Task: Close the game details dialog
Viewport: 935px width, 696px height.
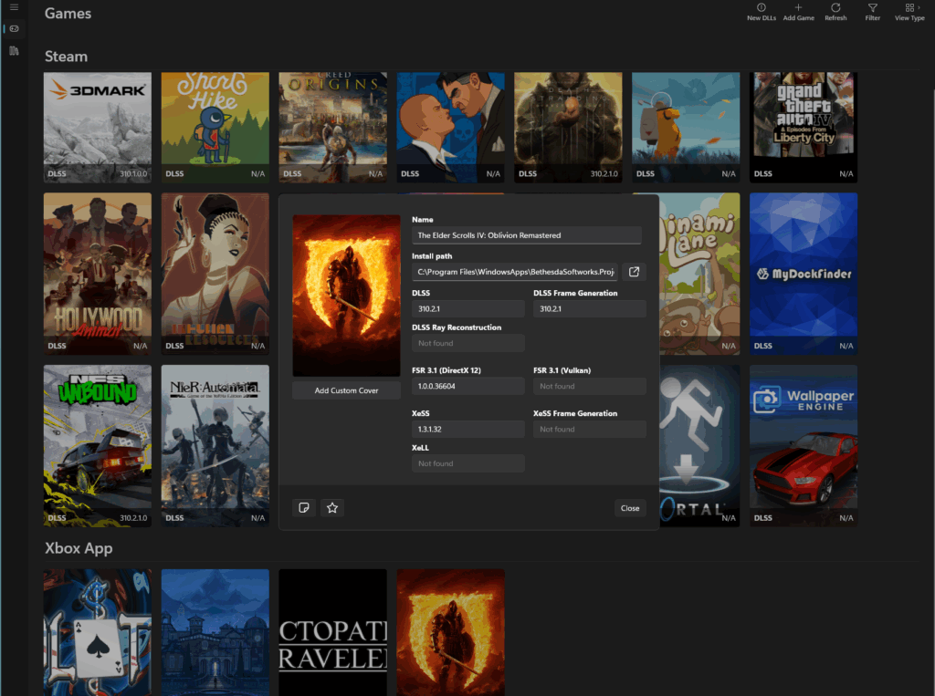Action: click(630, 508)
